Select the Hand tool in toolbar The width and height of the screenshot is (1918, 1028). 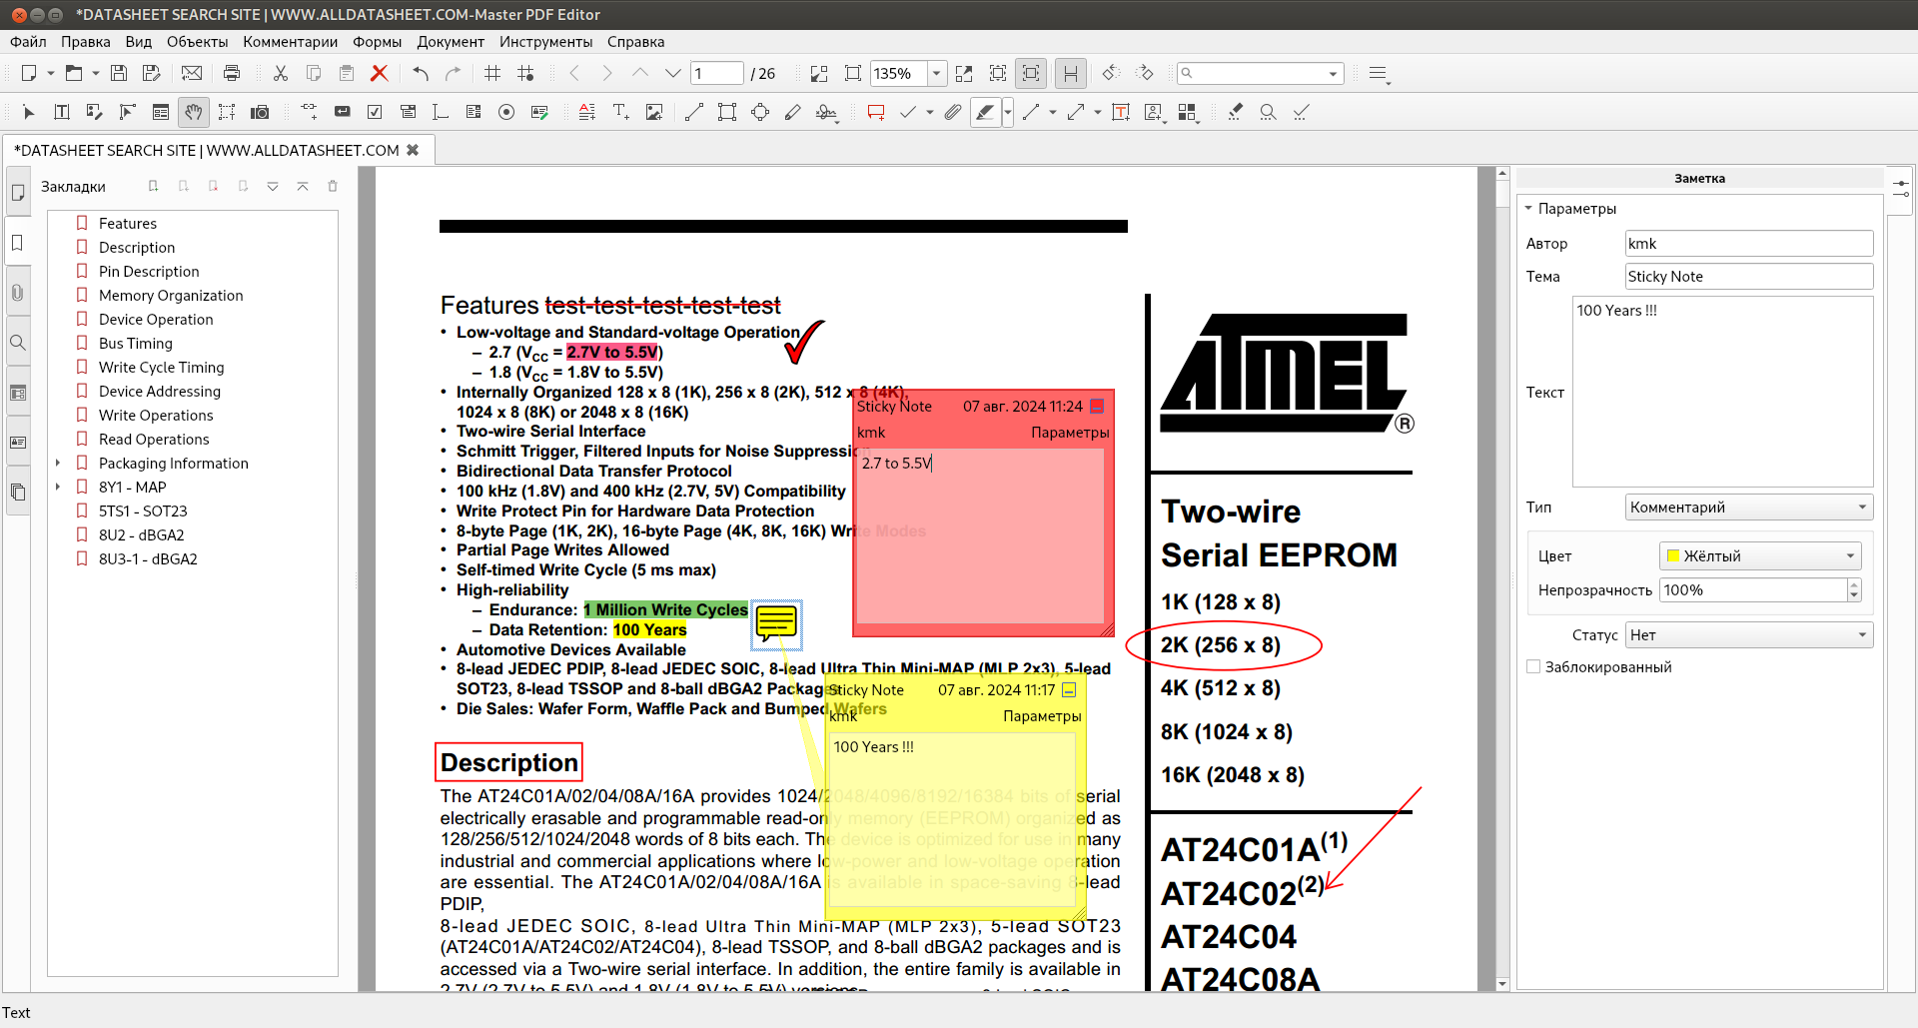pyautogui.click(x=194, y=112)
